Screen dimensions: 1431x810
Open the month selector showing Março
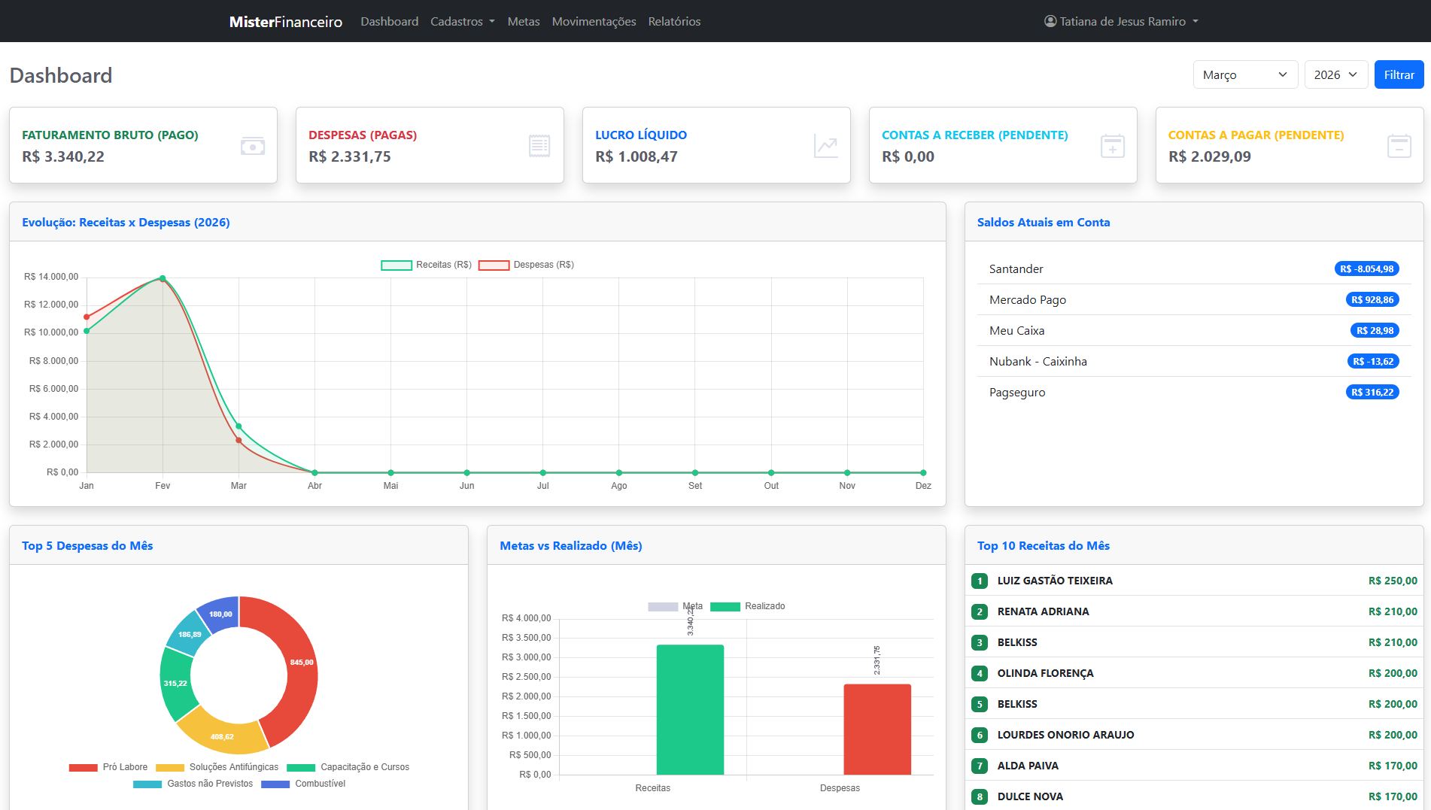tap(1245, 74)
